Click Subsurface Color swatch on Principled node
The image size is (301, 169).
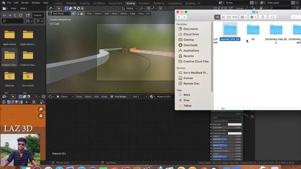(235, 133)
